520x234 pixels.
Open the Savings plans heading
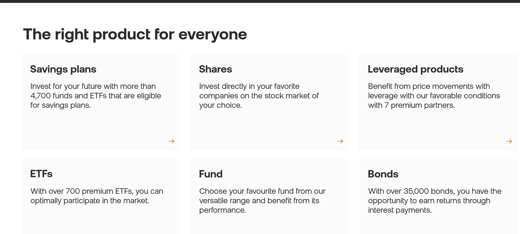click(63, 69)
